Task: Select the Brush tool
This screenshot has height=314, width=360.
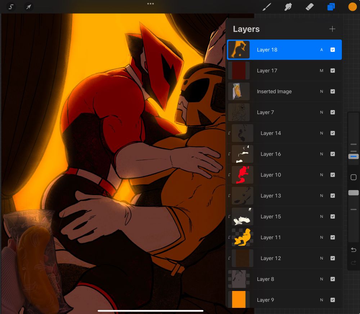Action: [267, 7]
